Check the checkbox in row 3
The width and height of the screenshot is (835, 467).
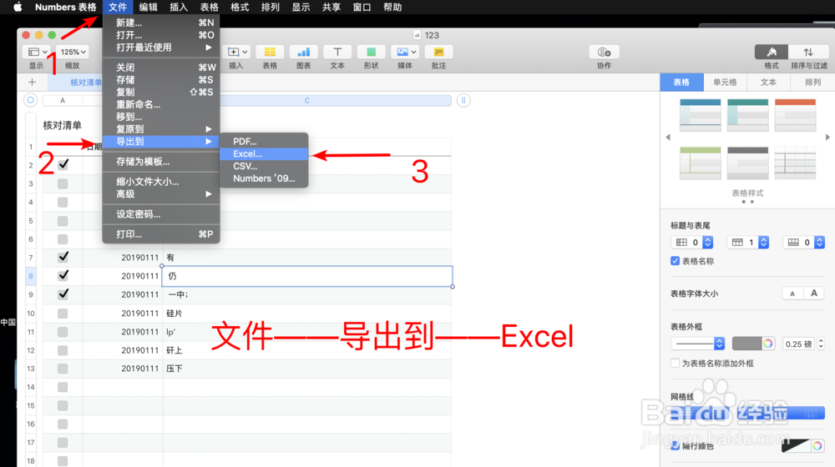pos(63,183)
